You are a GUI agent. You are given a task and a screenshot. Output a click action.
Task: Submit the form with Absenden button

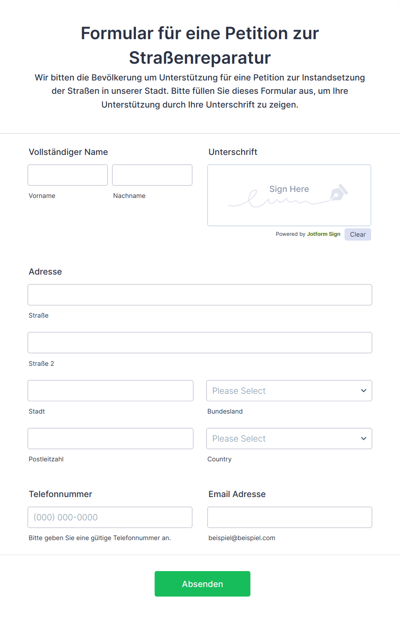pos(203,584)
